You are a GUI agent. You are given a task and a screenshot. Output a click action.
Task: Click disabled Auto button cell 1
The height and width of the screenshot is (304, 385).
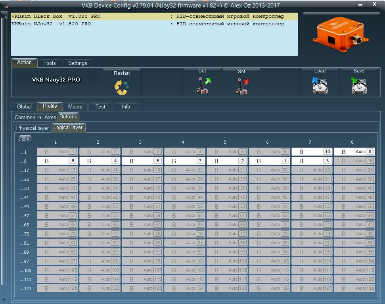coord(57,152)
